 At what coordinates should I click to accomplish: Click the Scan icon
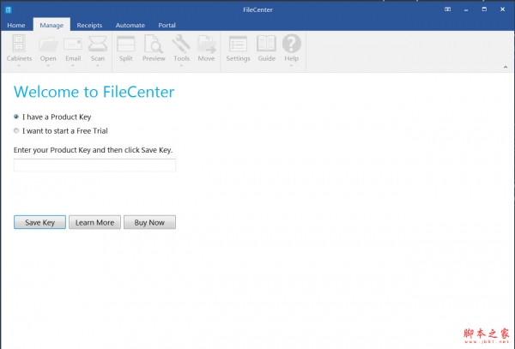pyautogui.click(x=98, y=45)
